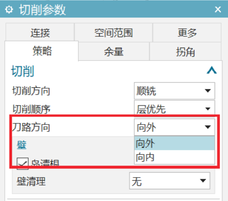This screenshot has width=228, height=201.
Task: Click the 刀路方向 dropdown arrow
Action: click(x=208, y=127)
